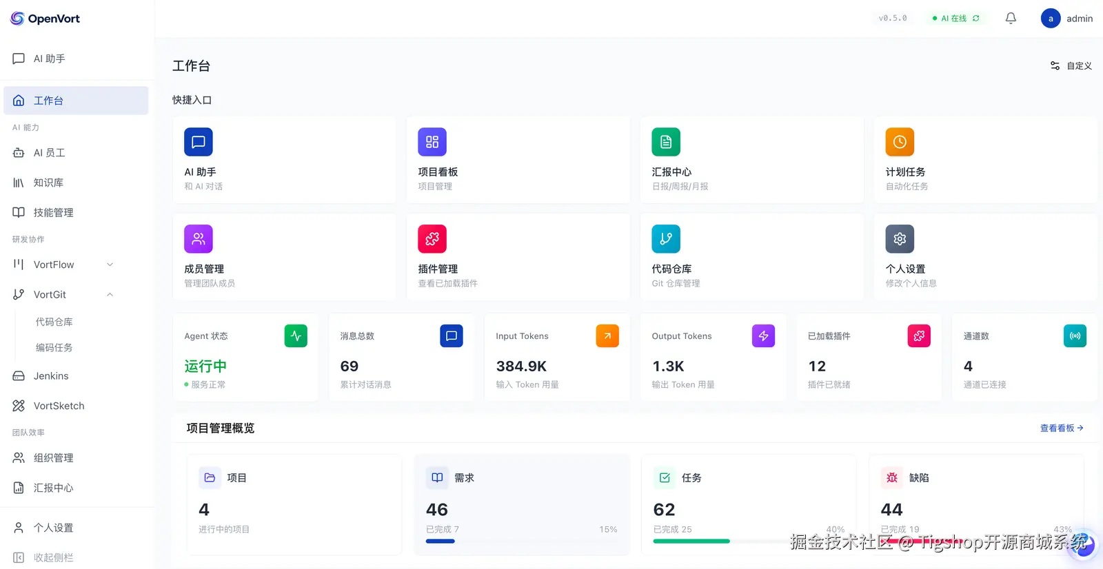Click the 384.9K input token value
This screenshot has height=569, width=1103.
(521, 366)
